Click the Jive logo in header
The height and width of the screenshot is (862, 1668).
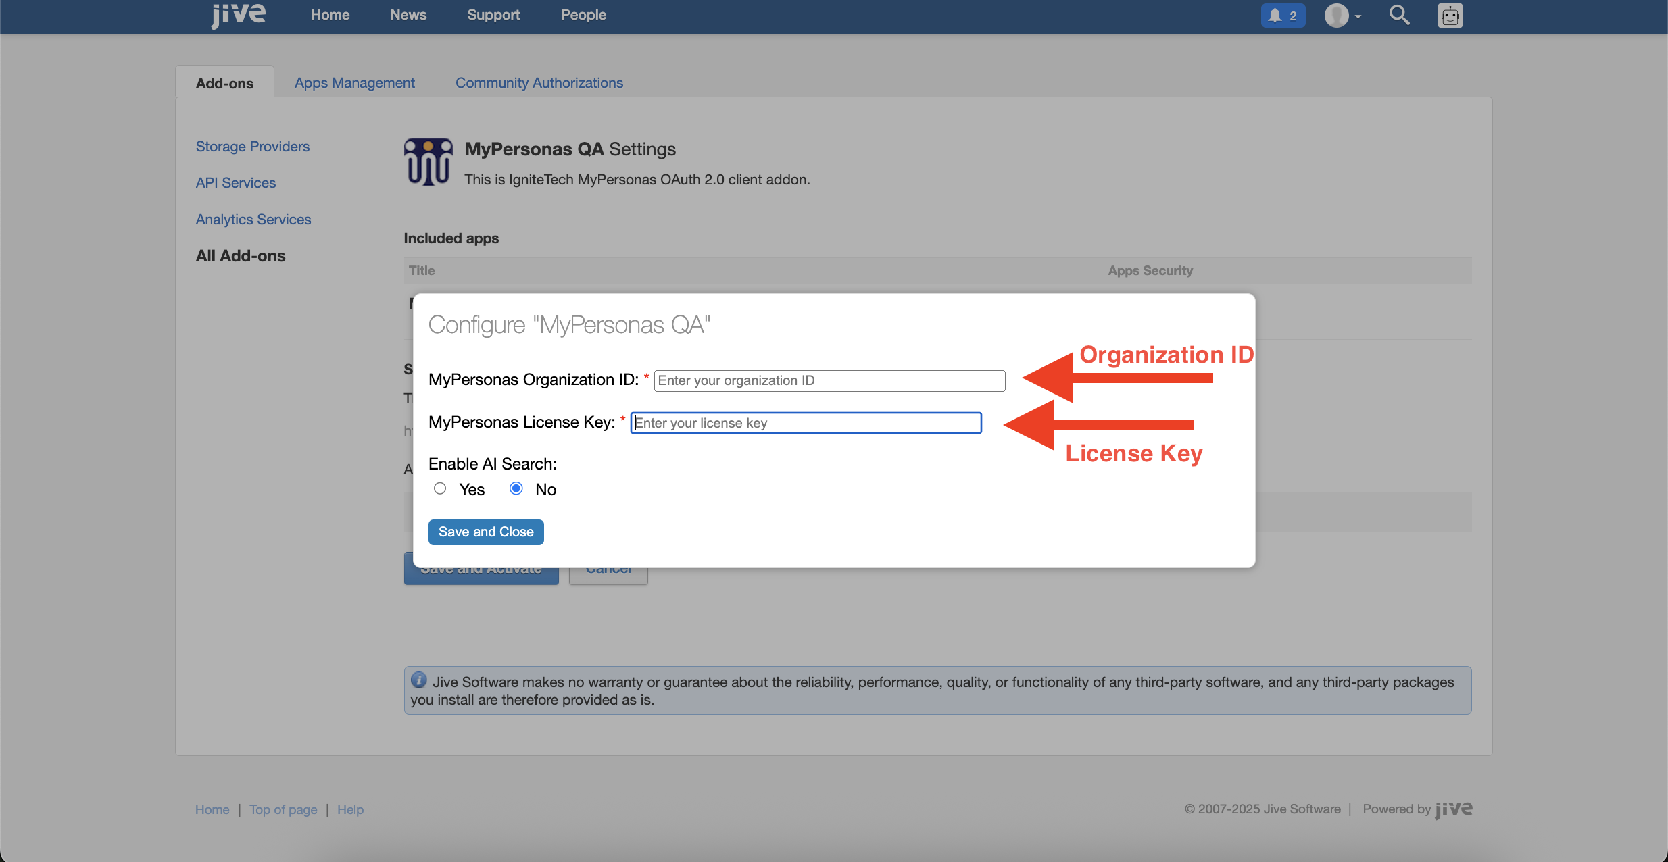point(238,15)
